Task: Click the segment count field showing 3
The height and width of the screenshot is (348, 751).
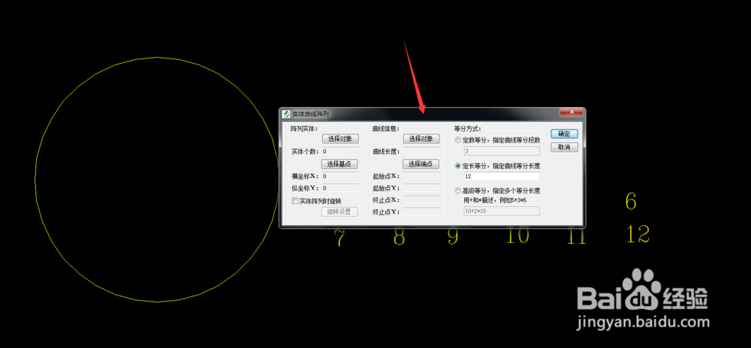Action: (502, 151)
